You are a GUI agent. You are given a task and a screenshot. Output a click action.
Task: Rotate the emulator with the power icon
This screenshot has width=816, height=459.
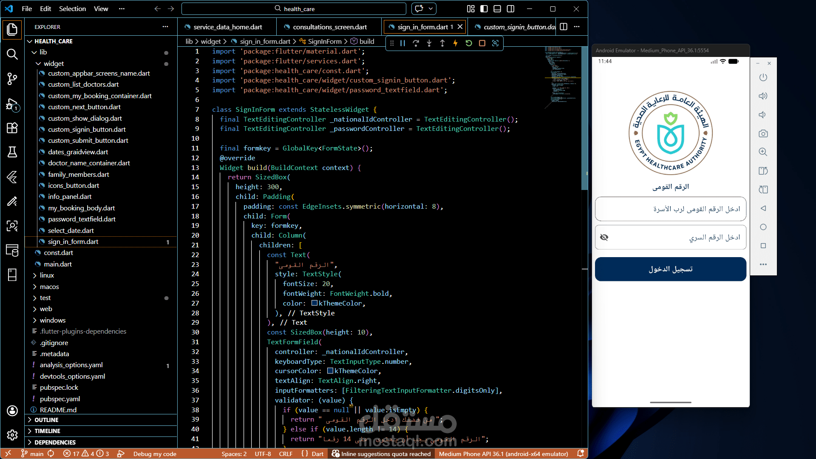[763, 77]
